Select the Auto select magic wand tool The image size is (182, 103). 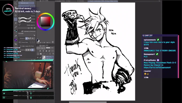(x=16, y=23)
